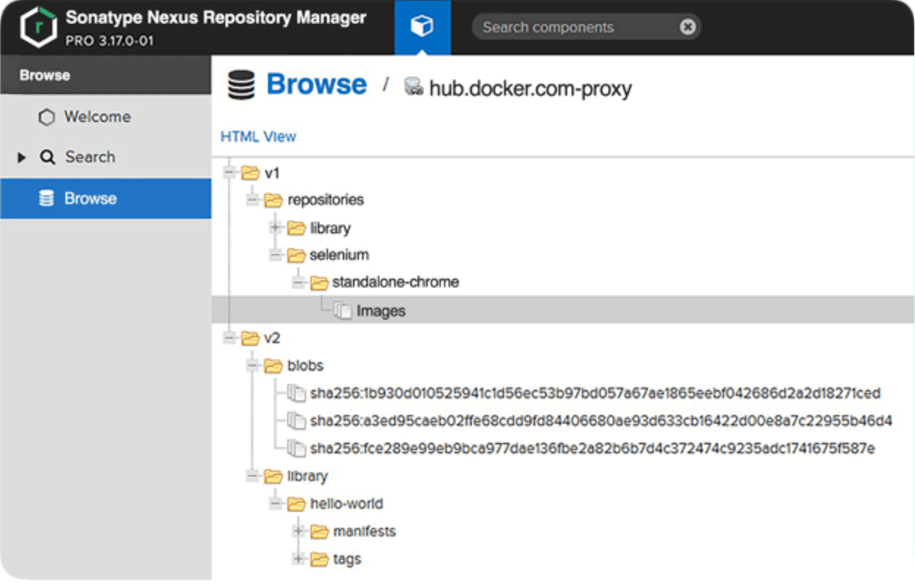The image size is (915, 584).
Task: Click the tags folder icon
Action: tap(319, 559)
